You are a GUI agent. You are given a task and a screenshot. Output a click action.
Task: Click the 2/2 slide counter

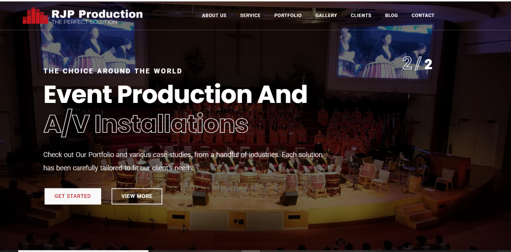coord(417,64)
